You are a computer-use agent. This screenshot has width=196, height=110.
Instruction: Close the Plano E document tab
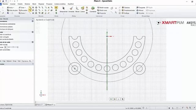(54, 105)
